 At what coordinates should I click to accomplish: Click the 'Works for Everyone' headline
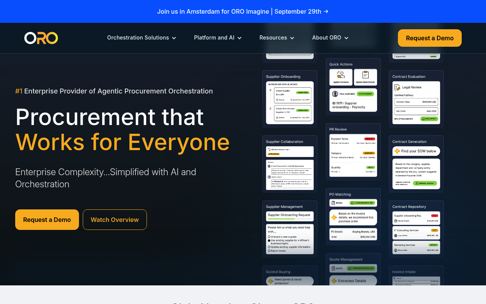point(123,142)
